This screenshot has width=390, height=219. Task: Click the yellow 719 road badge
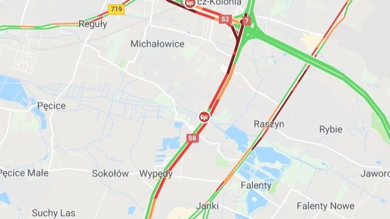point(116,10)
